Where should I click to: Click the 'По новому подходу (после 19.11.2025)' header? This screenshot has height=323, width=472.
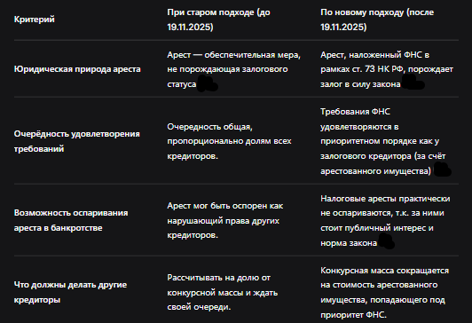[x=377, y=20]
